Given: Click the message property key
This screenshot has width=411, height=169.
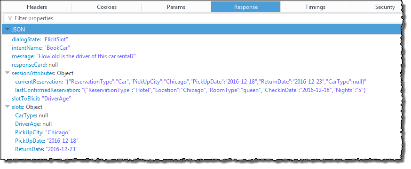Looking at the screenshot, I should (x=23, y=56).
